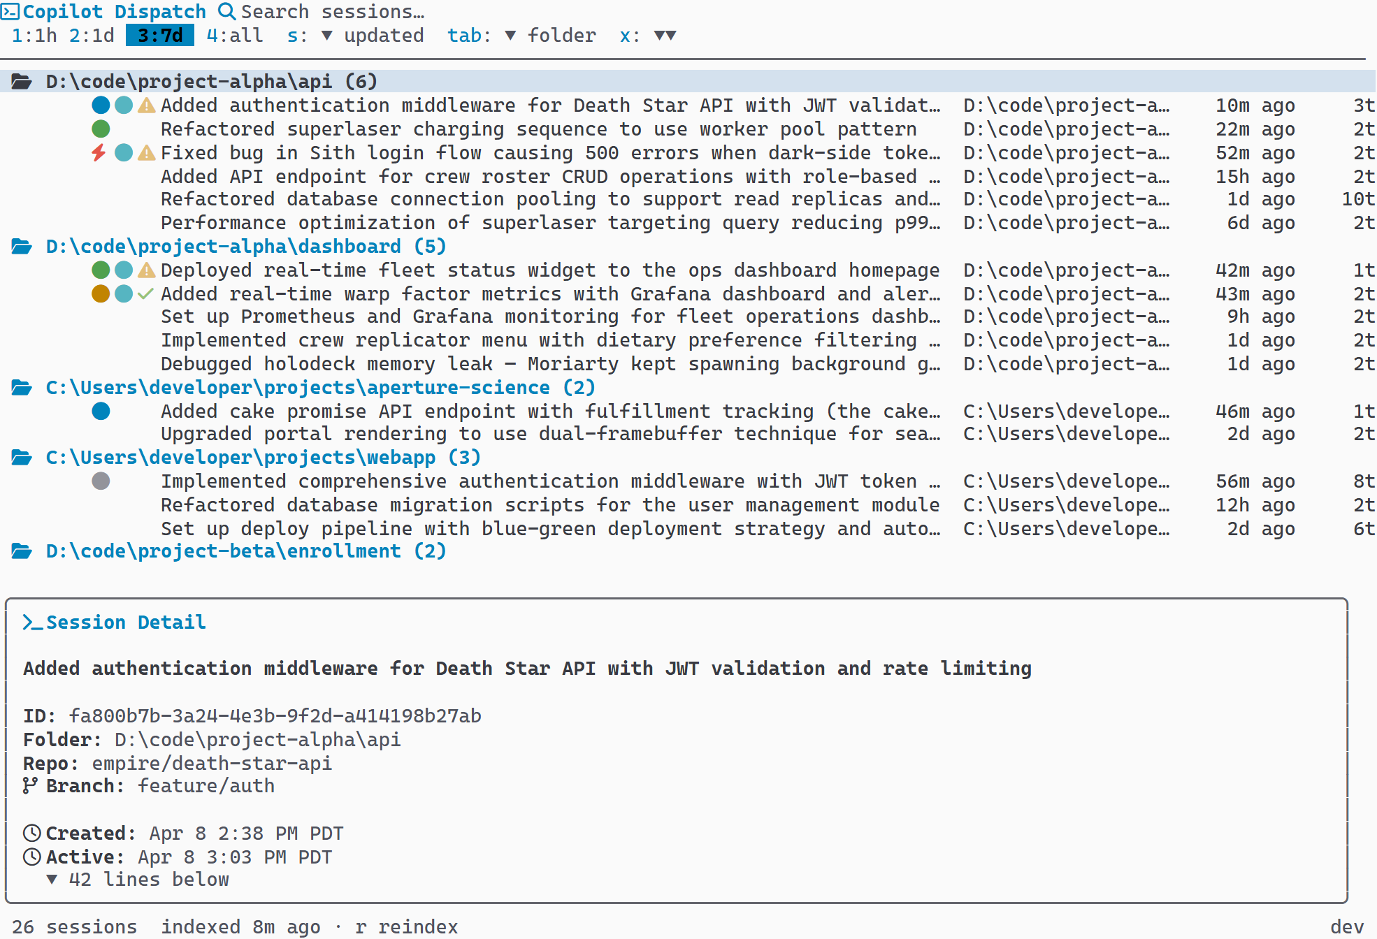Select 'Set up Prometheus and Grafana monitoring' session
The width and height of the screenshot is (1377, 939).
pos(688,316)
